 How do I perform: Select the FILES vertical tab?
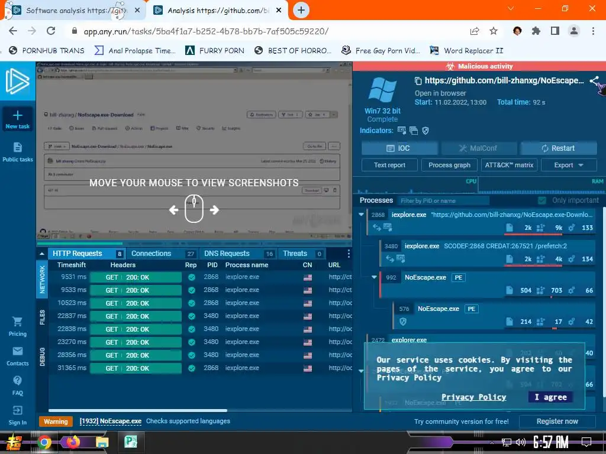point(42,317)
